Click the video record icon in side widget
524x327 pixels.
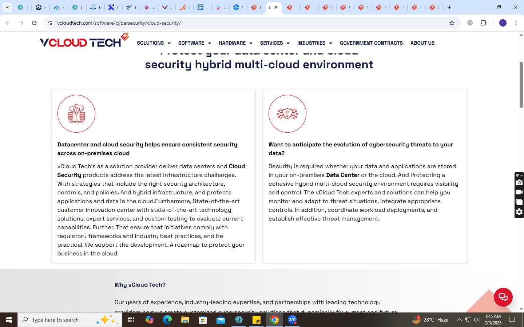click(519, 192)
